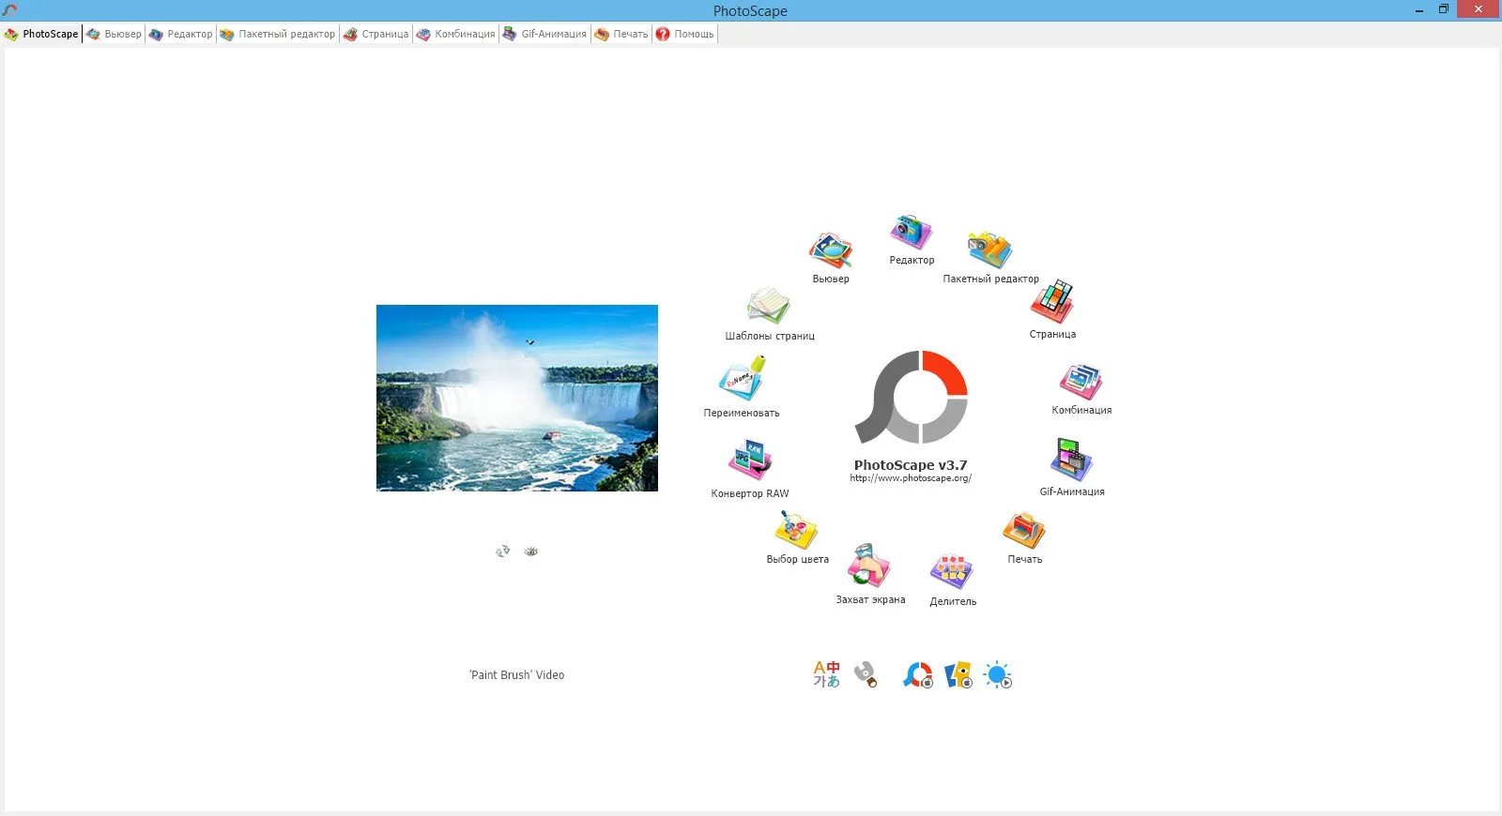1502x816 pixels.
Task: Open the Помощь tab
Action: (x=685, y=34)
